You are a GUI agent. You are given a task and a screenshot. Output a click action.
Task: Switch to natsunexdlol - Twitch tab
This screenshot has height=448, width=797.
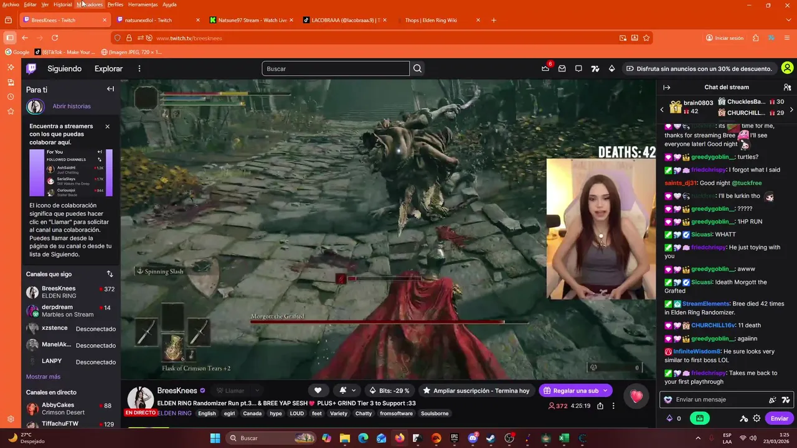pos(158,20)
